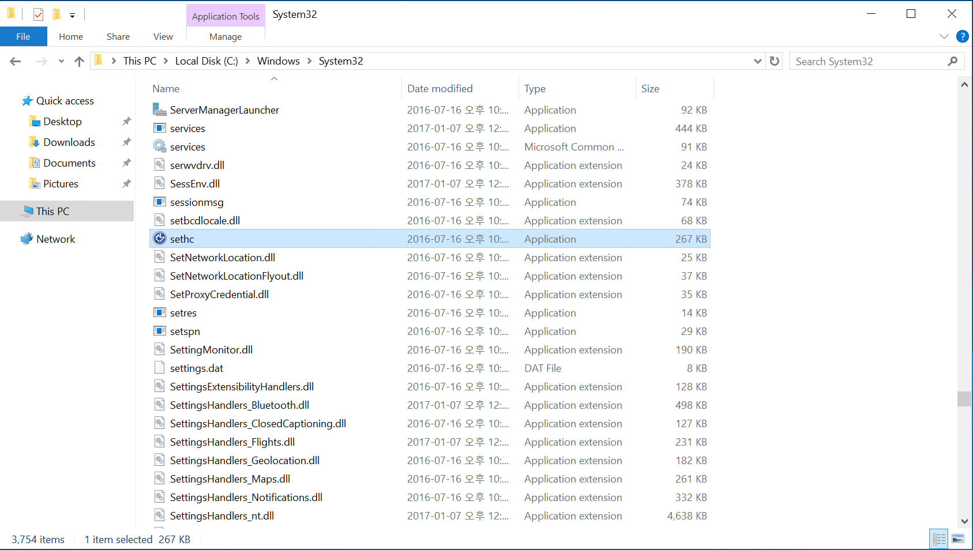
Task: Navigate to Local Disk (C:) in breadcrumb
Action: [206, 61]
